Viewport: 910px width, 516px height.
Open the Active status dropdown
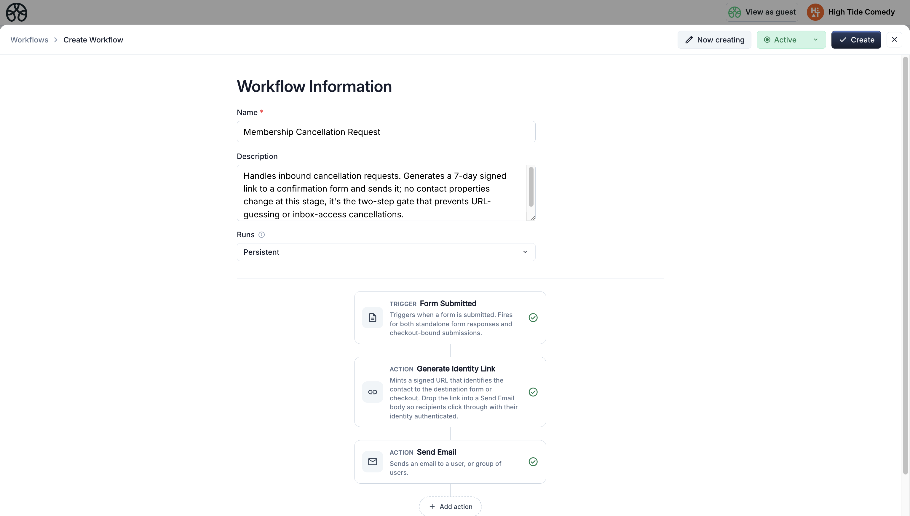(815, 40)
